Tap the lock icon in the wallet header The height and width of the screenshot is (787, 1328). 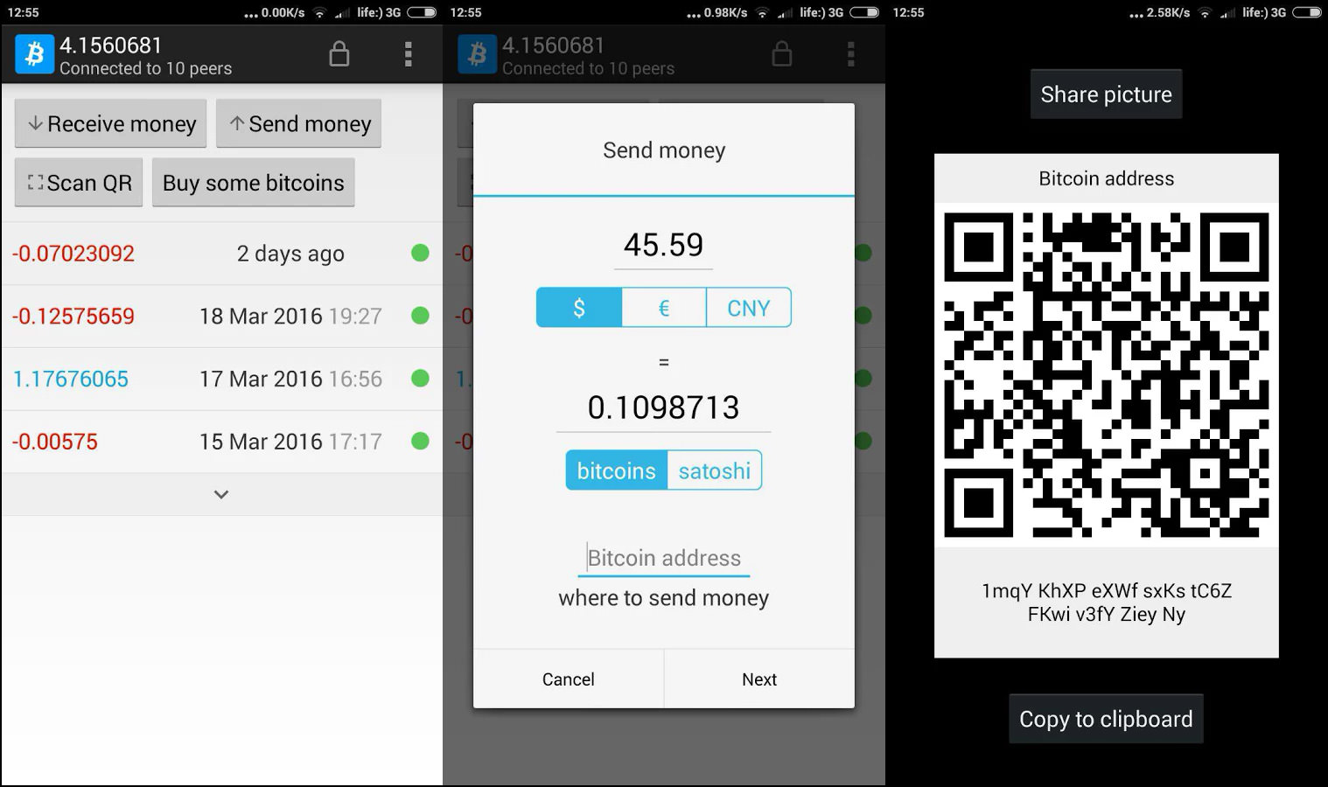pos(339,54)
